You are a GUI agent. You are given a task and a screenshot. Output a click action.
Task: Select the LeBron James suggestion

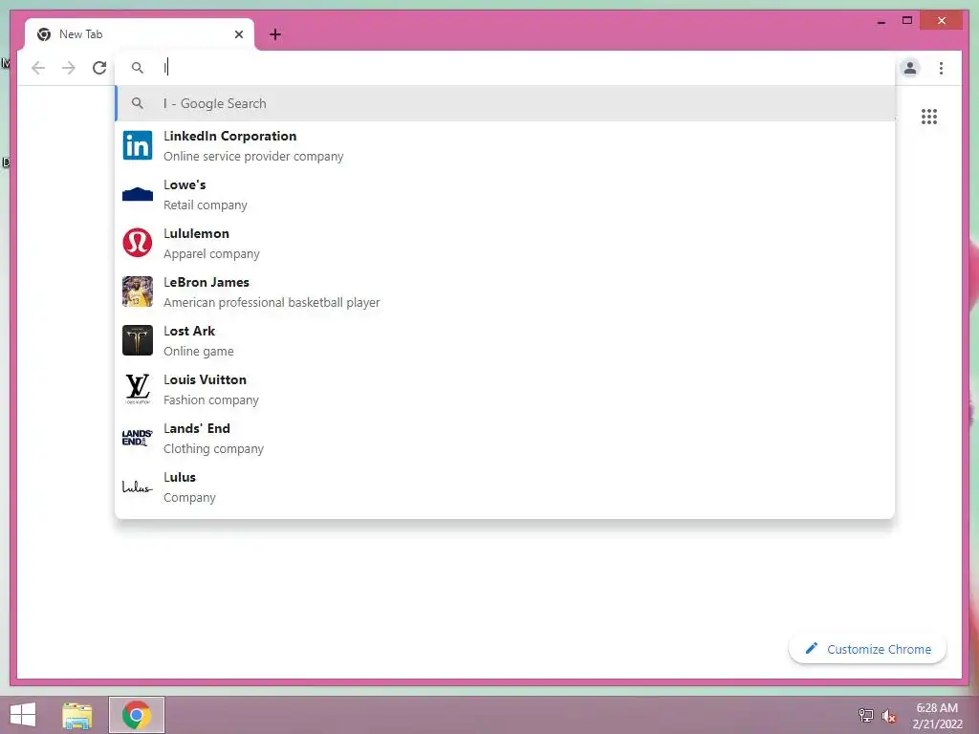505,291
